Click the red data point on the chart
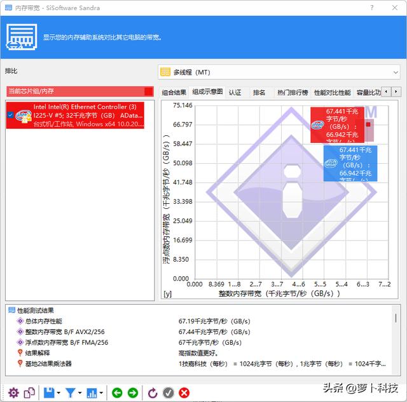 pyautogui.click(x=368, y=124)
